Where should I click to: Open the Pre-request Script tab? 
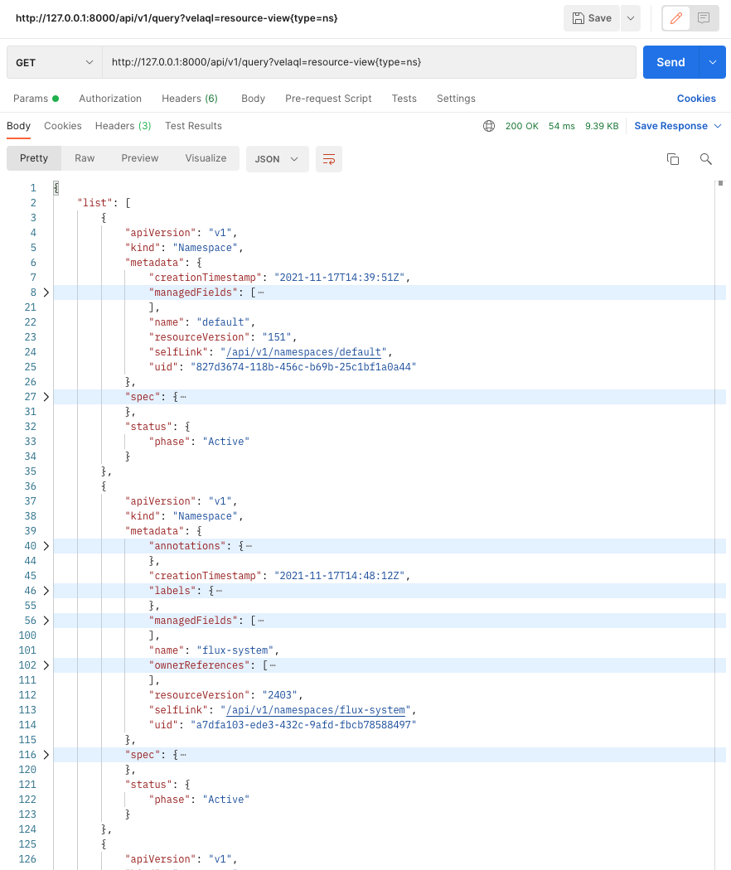(x=328, y=99)
